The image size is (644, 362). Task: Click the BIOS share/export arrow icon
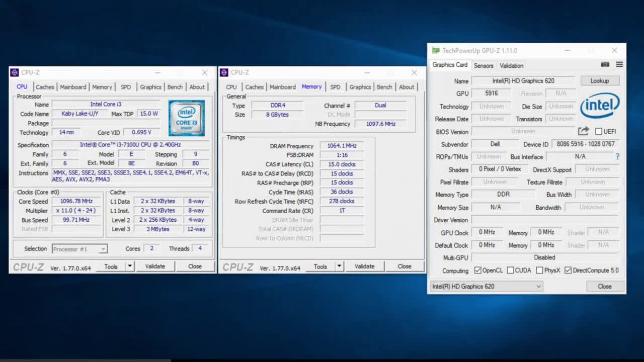583,131
